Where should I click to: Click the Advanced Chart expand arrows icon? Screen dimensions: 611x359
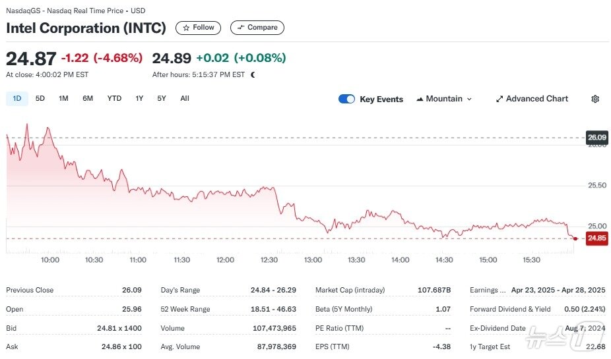[499, 99]
